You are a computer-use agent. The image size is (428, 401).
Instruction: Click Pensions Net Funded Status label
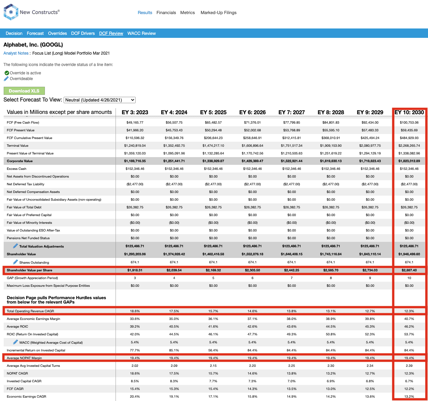28,238
